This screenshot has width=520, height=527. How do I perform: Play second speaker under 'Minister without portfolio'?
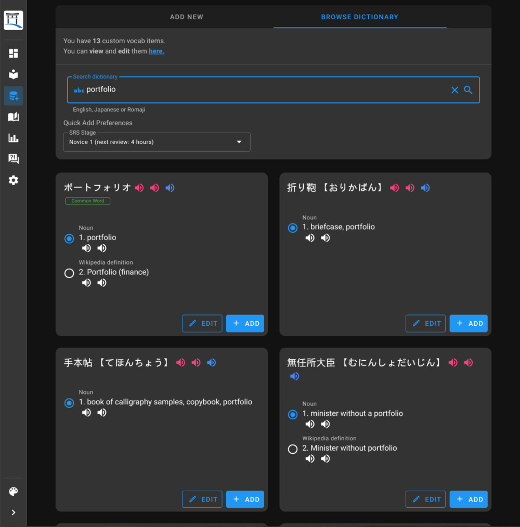click(x=326, y=459)
